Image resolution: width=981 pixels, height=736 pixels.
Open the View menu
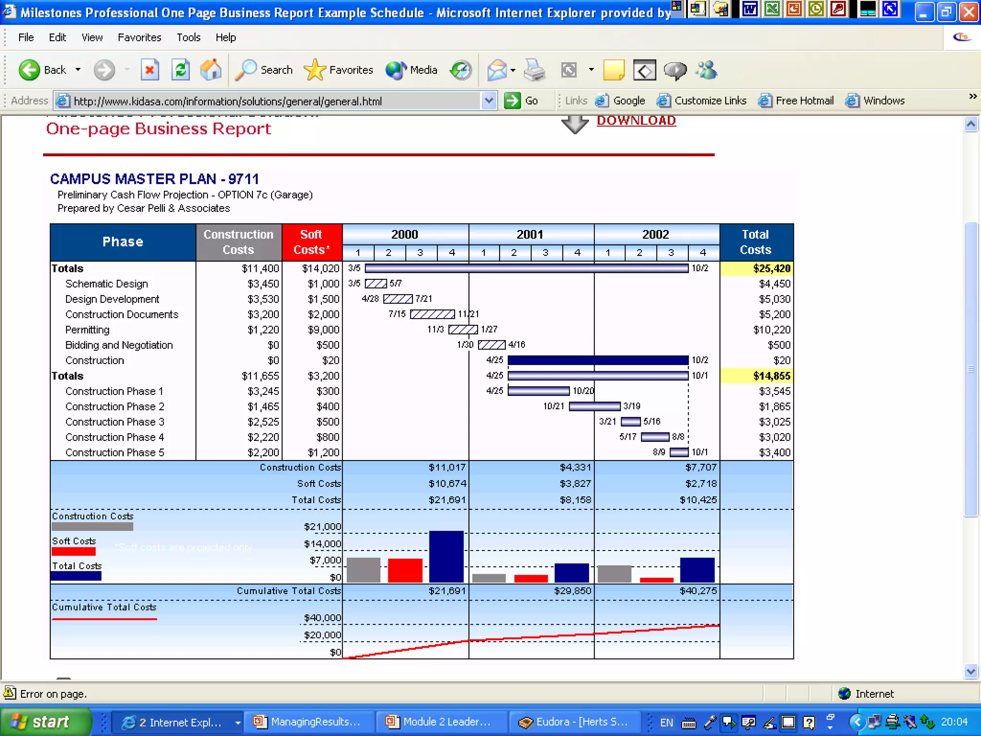pos(92,37)
